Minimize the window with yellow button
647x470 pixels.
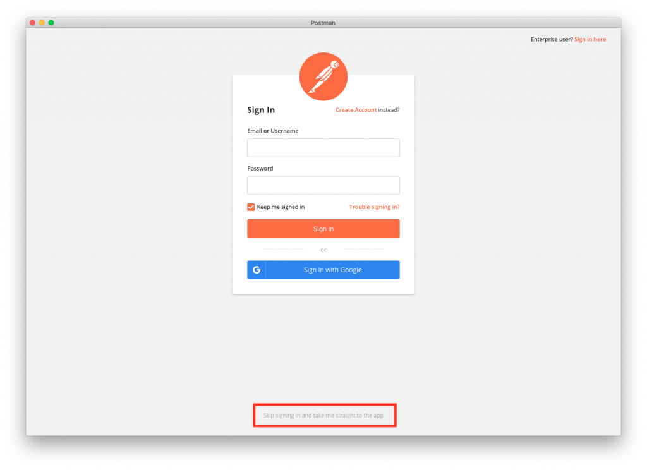point(42,23)
